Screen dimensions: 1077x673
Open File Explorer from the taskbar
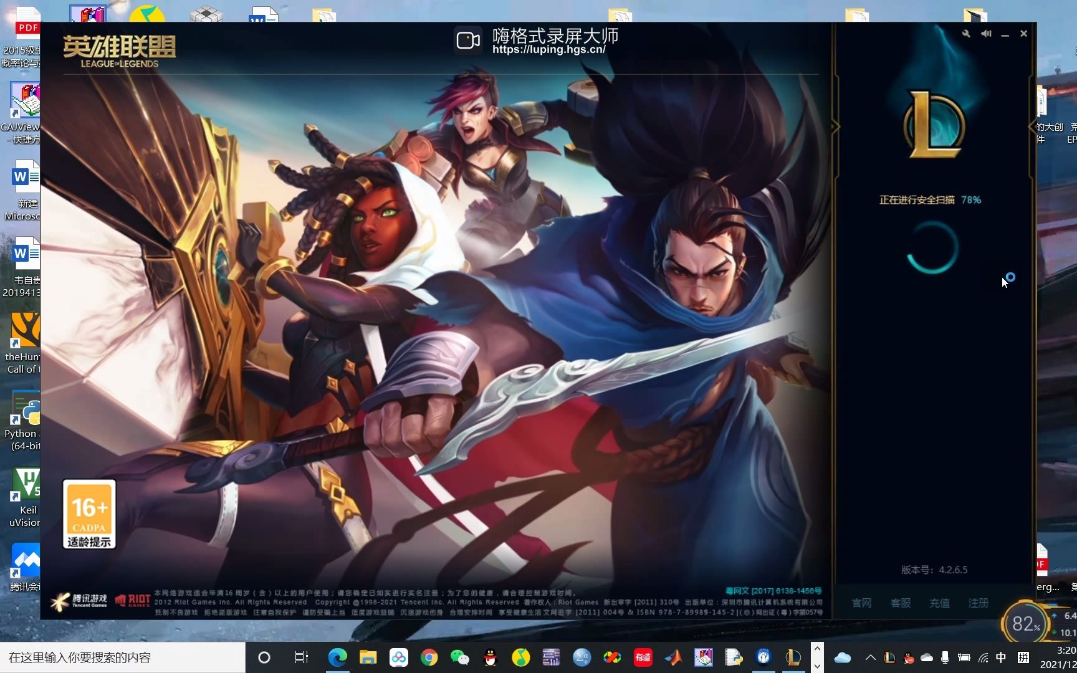(368, 657)
